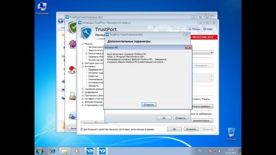Activate TrustPort taskbar button beside Media Player

[x=90, y=151]
